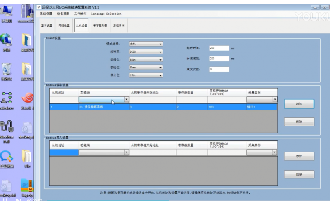Image resolution: width=330 pixels, height=206 pixels.
Task: Open the Language Selection menu
Action: tap(103, 14)
